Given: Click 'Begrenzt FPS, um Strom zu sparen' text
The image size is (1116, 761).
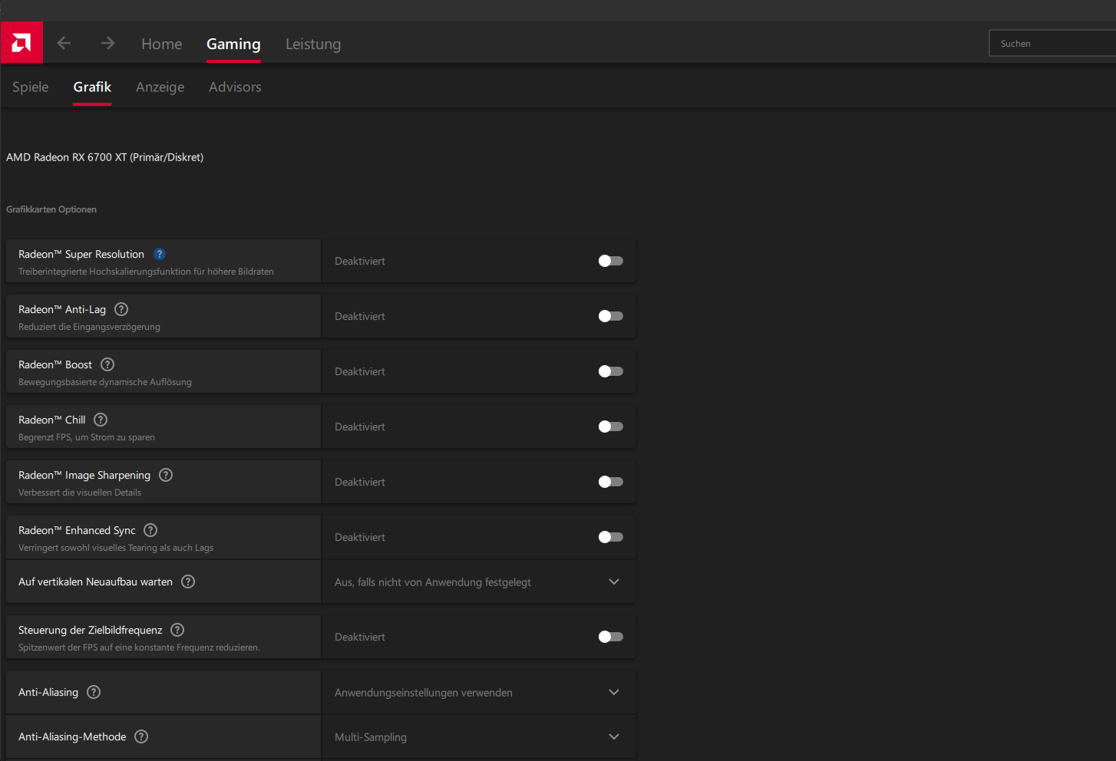Looking at the screenshot, I should (87, 437).
